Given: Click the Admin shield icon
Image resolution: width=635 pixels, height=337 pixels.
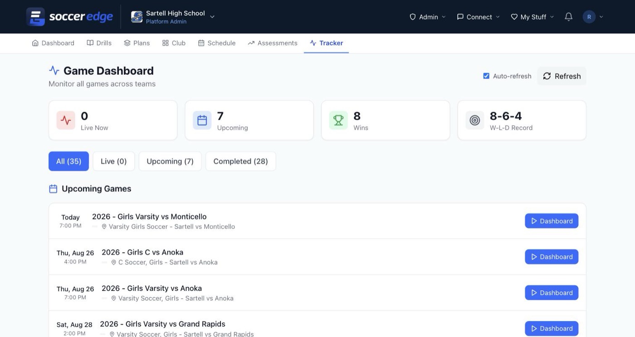Looking at the screenshot, I should pyautogui.click(x=413, y=17).
